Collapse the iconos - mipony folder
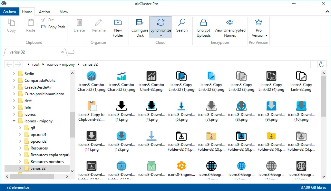 14,121
